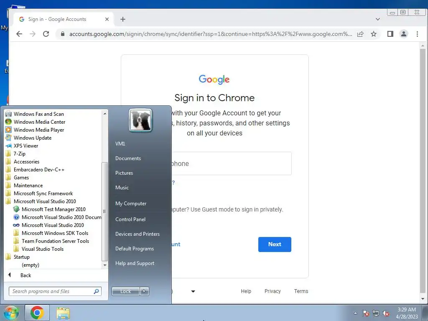Open Chrome from the taskbar
The width and height of the screenshot is (428, 321).
[x=37, y=313]
